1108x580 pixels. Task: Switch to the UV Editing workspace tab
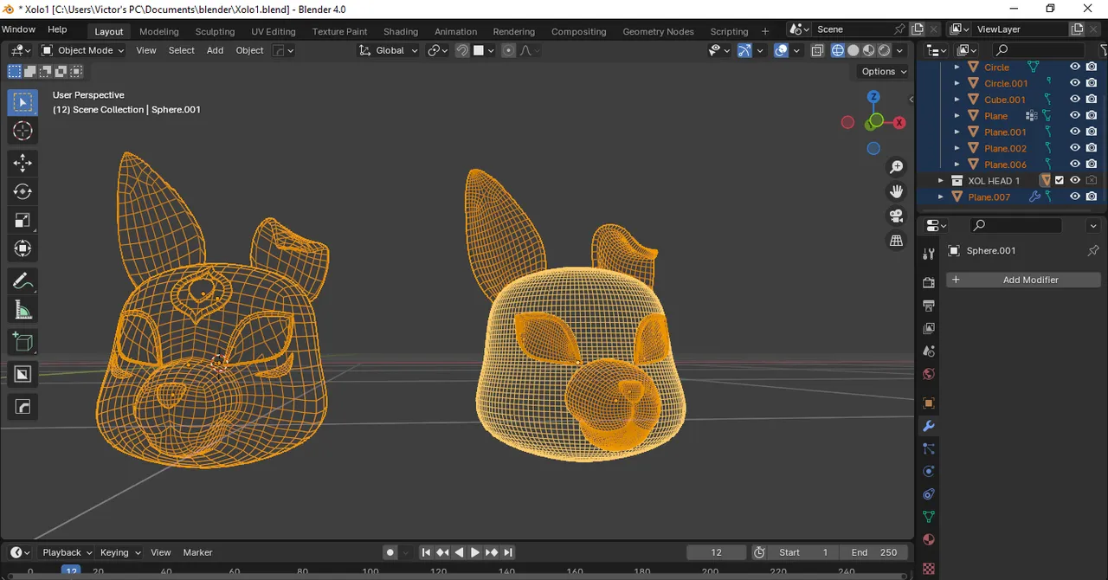274,31
